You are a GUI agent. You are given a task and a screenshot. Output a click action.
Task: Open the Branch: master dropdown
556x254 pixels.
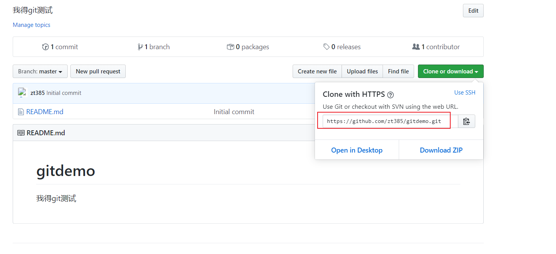[40, 71]
